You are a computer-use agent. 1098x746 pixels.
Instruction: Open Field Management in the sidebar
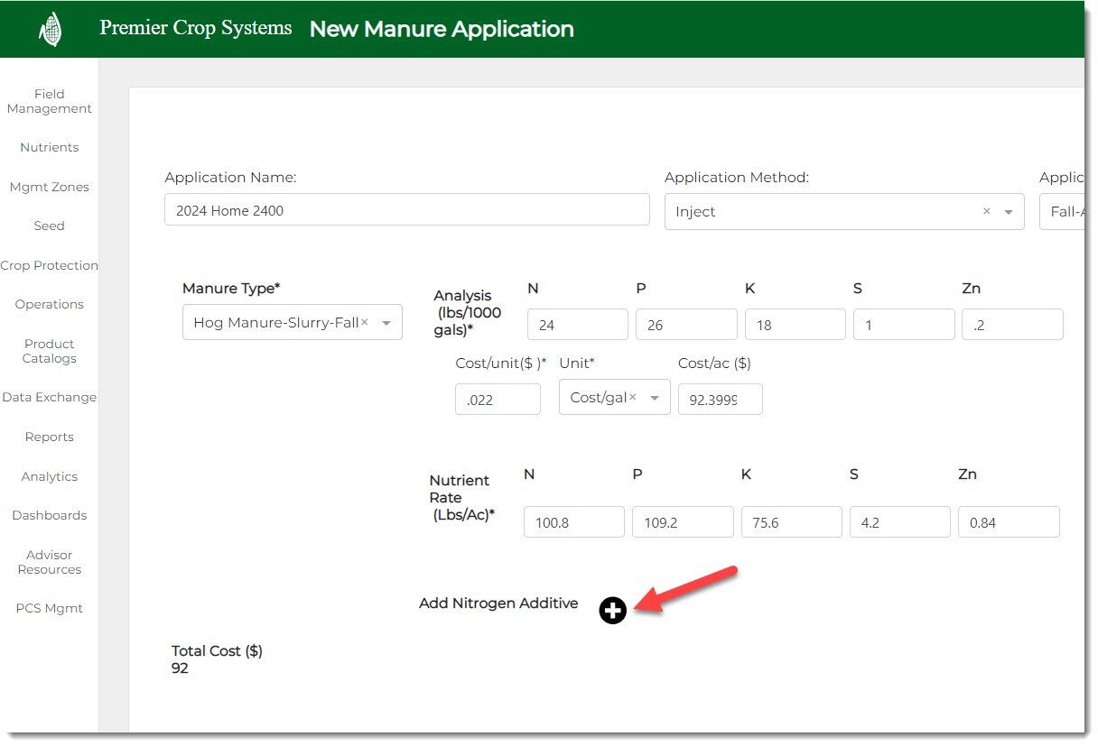tap(50, 101)
